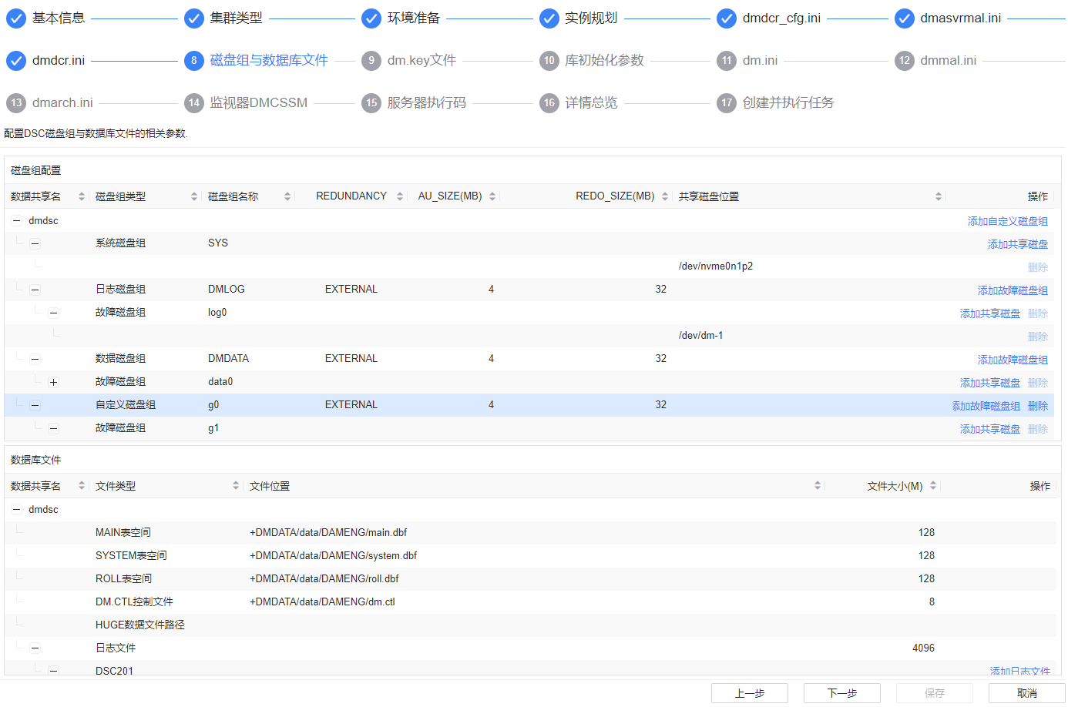The width and height of the screenshot is (1068, 707).
Task: Collapse the 数据磁盘组 DMDATA row
Action: pos(35,359)
